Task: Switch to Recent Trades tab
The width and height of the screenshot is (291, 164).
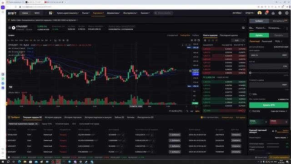Action: click(229, 35)
